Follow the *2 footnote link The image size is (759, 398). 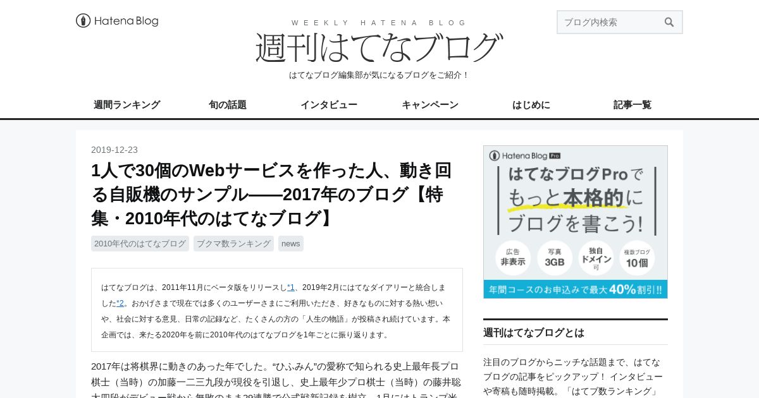tap(120, 303)
